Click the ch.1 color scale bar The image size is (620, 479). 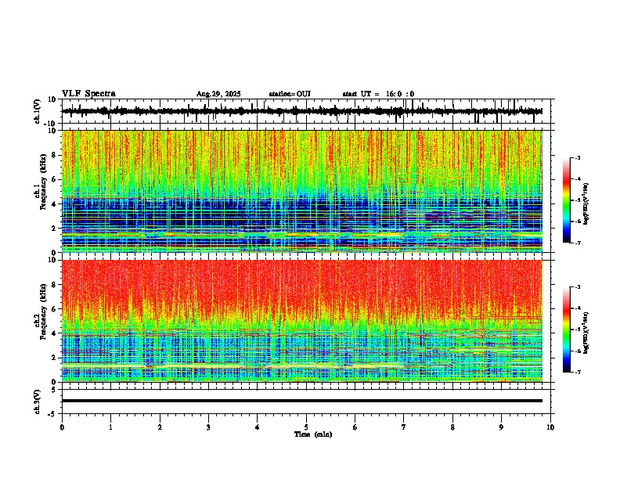tap(566, 200)
